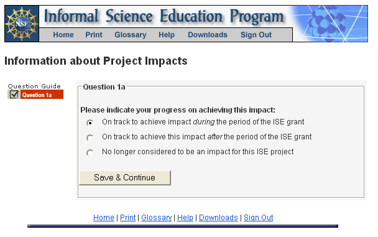Screen dimensions: 378x237
Task: Click the Save & Continue button
Action: click(x=125, y=178)
